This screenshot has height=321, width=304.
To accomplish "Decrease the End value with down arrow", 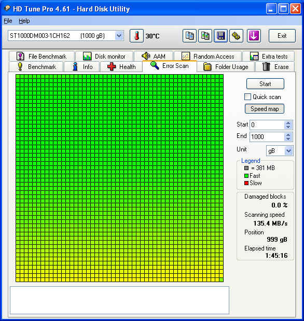I will (x=288, y=139).
